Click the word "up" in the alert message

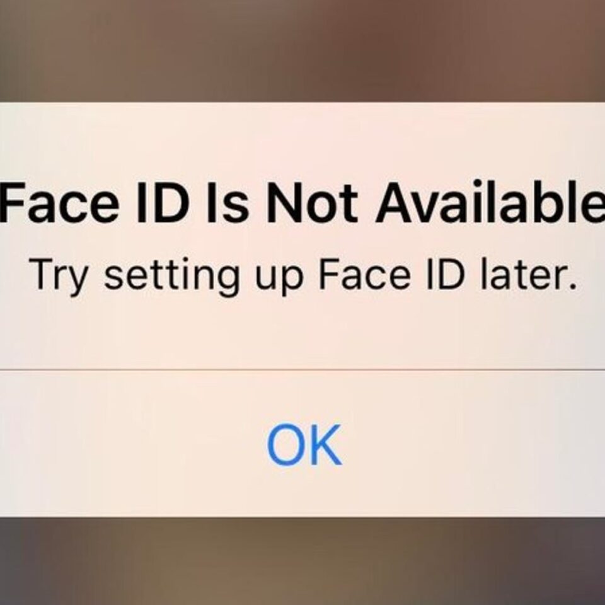[279, 279]
